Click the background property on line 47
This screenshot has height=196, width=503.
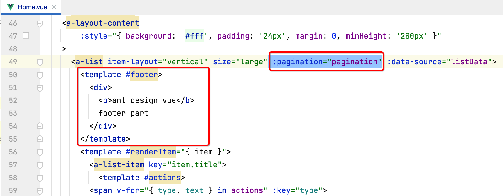pyautogui.click(x=148, y=36)
